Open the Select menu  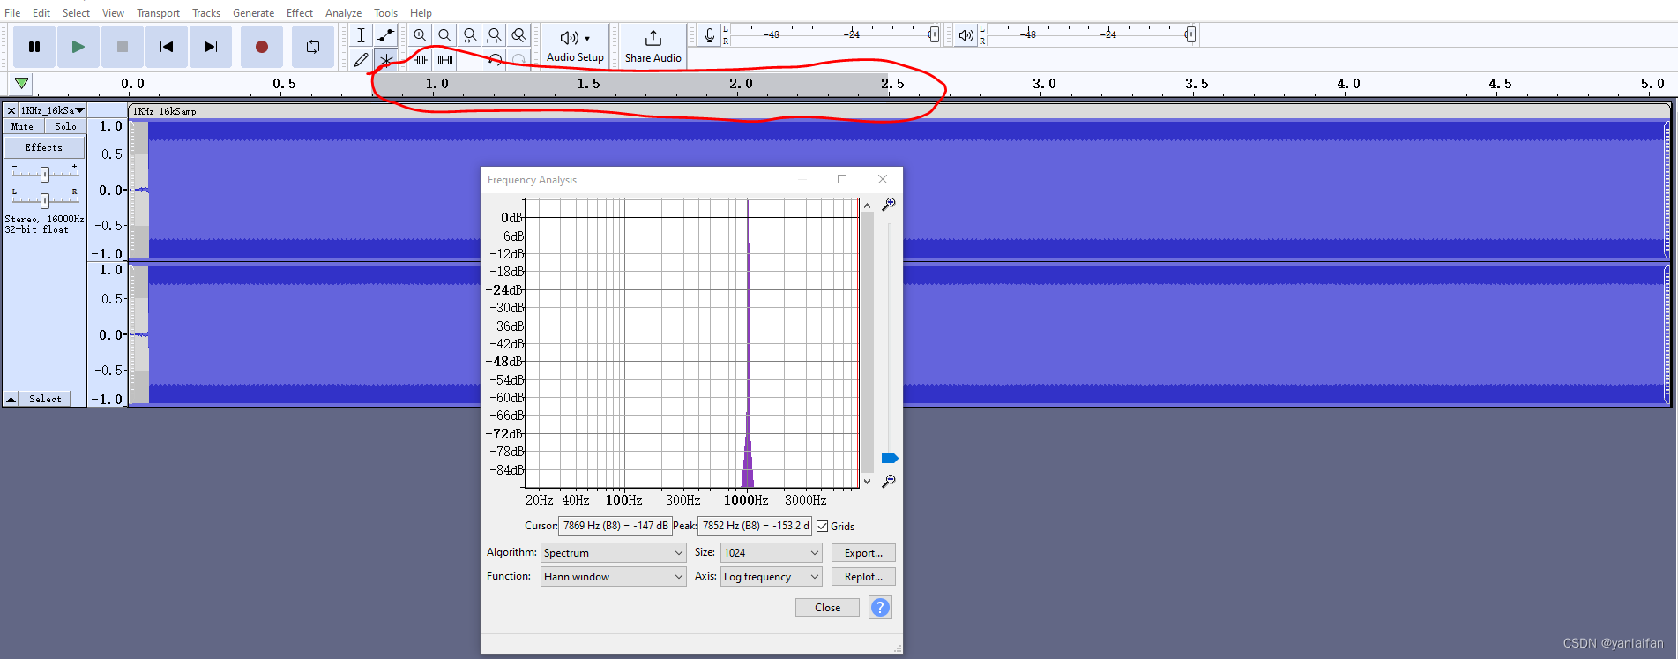[76, 12]
